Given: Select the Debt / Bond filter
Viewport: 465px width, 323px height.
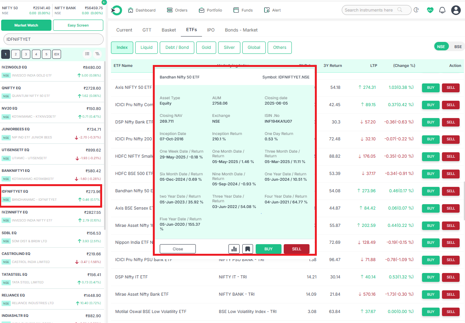Looking at the screenshot, I should (x=177, y=47).
